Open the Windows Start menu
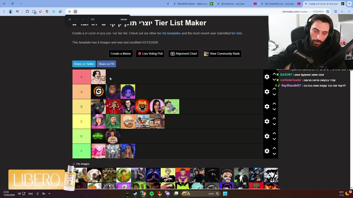Screen dimensions: 353x198 click(x=225, y=194)
